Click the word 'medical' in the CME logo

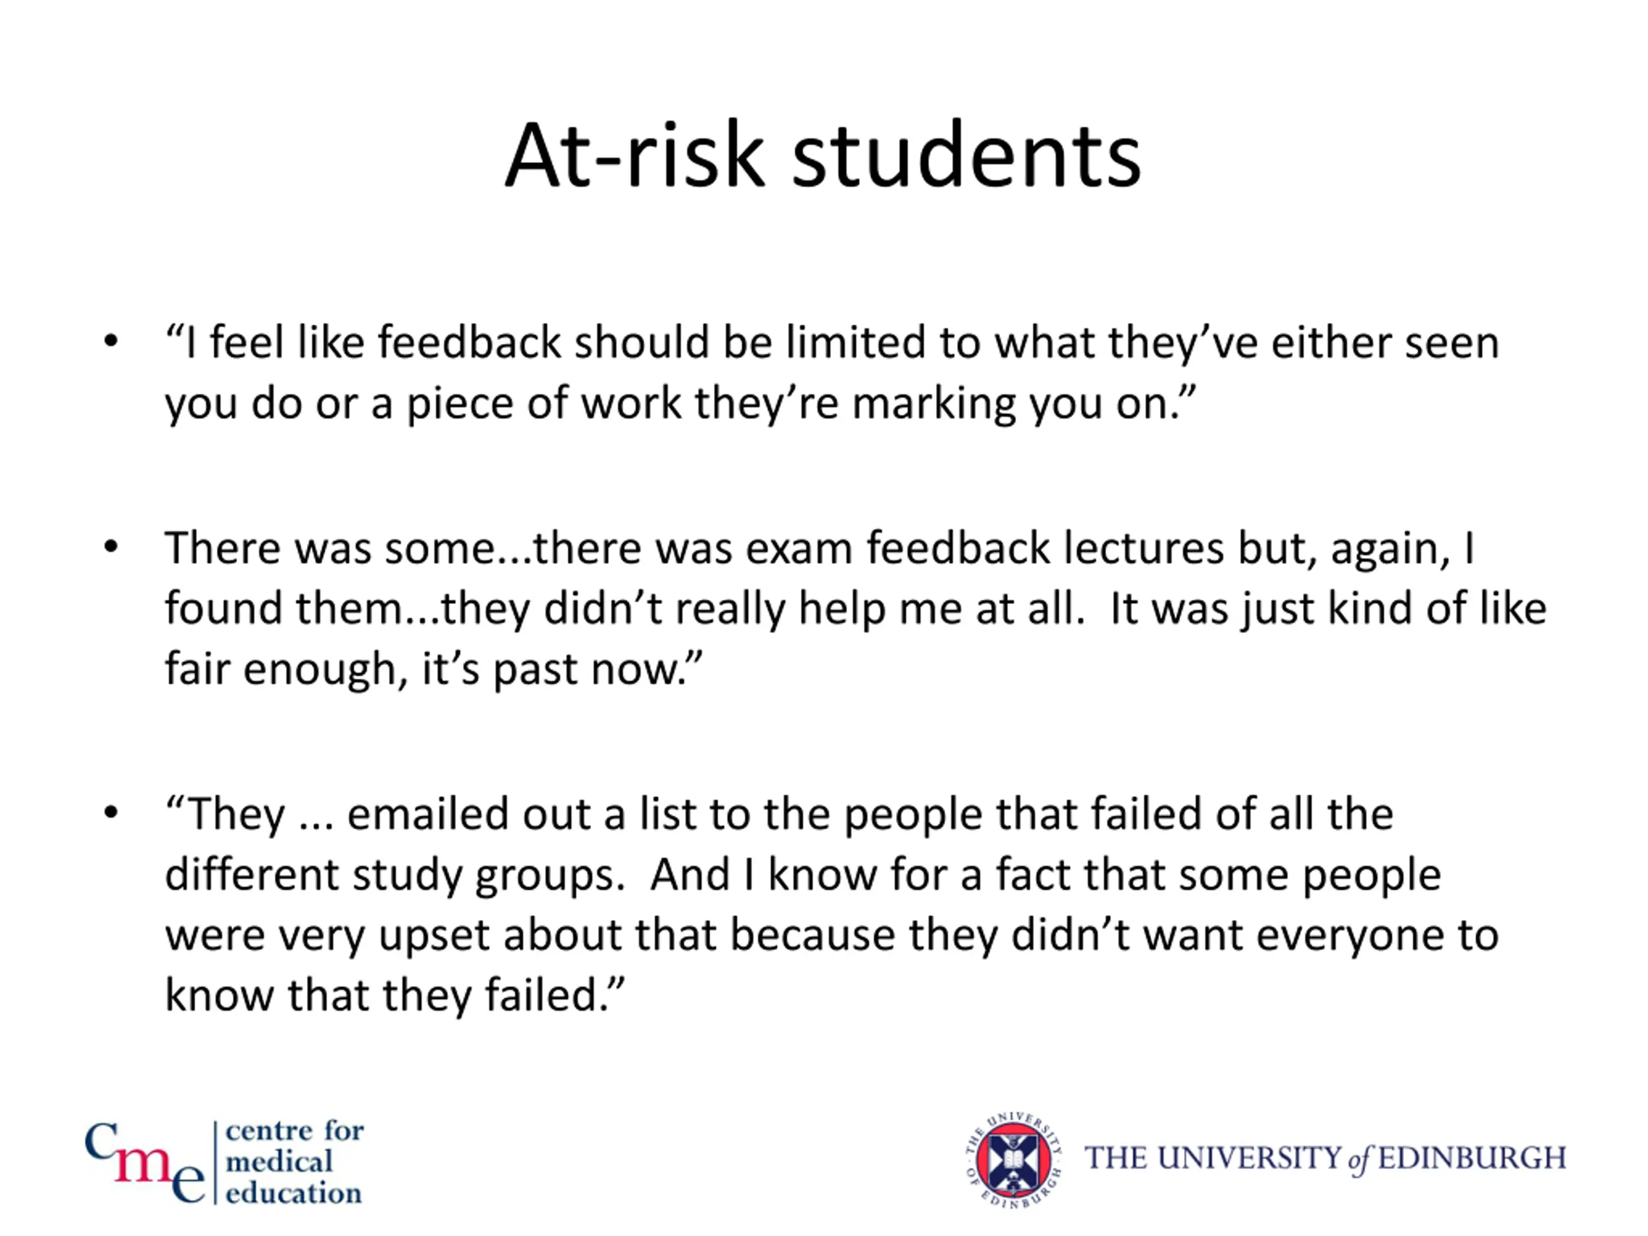click(279, 1162)
